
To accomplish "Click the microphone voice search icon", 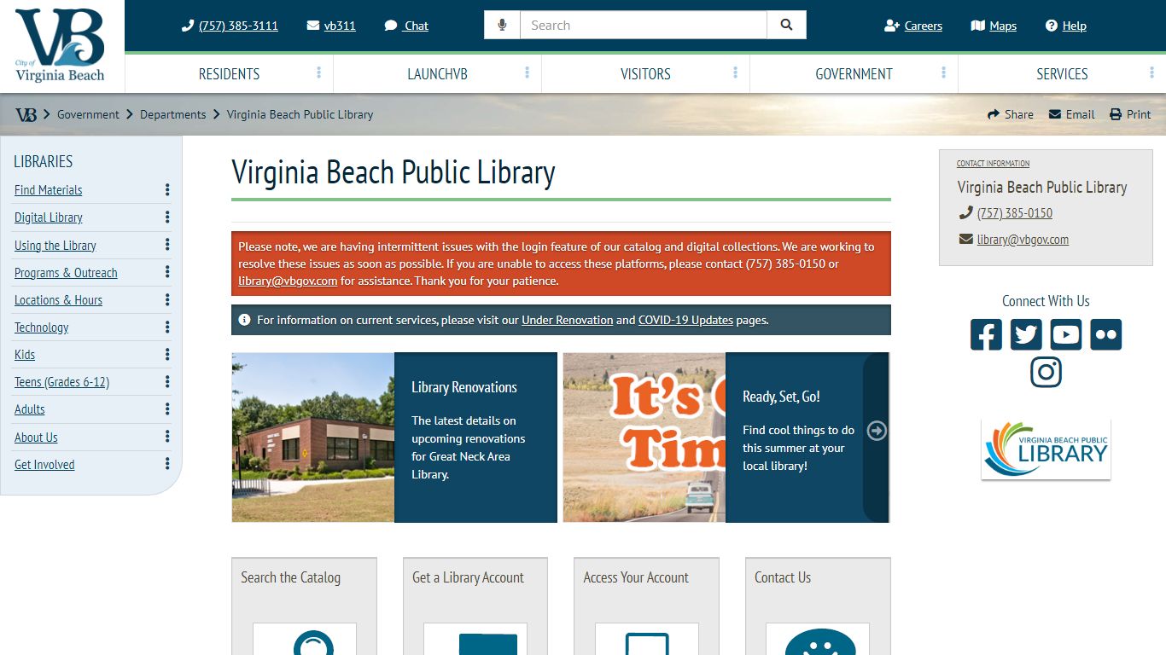I will pos(502,26).
